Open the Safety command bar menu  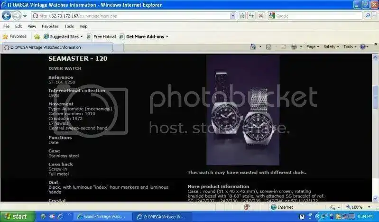pos(331,46)
